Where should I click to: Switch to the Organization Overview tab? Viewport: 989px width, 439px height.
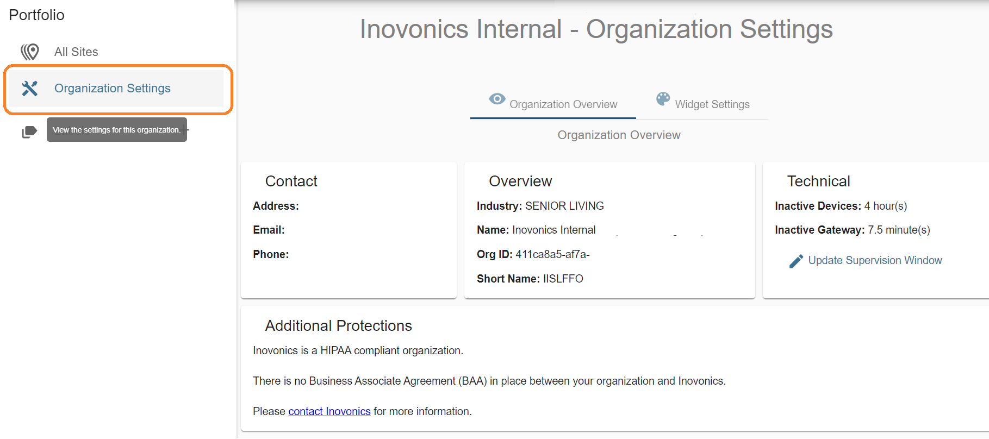[x=553, y=103]
